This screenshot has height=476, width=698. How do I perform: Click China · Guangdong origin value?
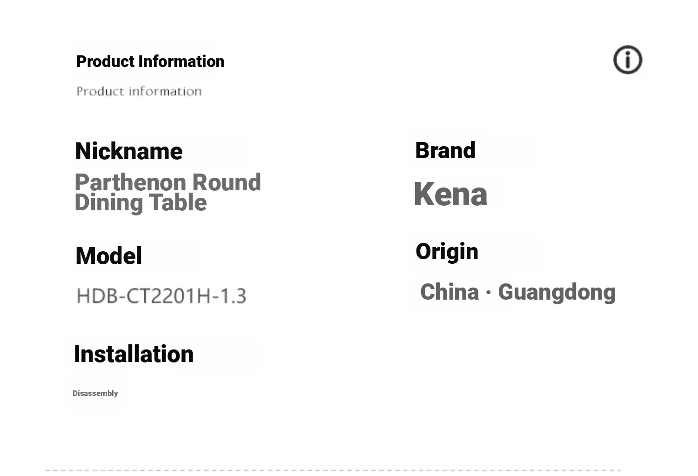(x=517, y=292)
